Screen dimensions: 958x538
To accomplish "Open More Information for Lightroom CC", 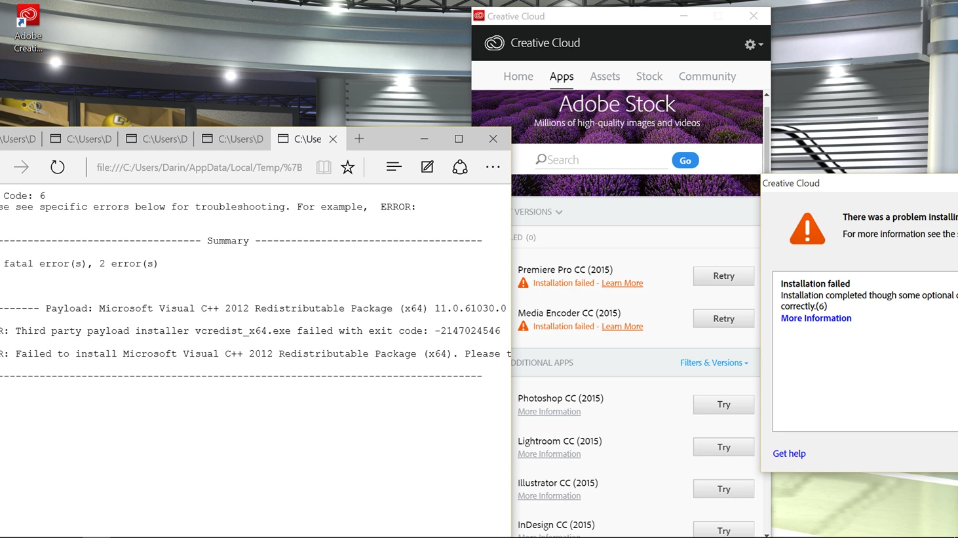I will [549, 454].
